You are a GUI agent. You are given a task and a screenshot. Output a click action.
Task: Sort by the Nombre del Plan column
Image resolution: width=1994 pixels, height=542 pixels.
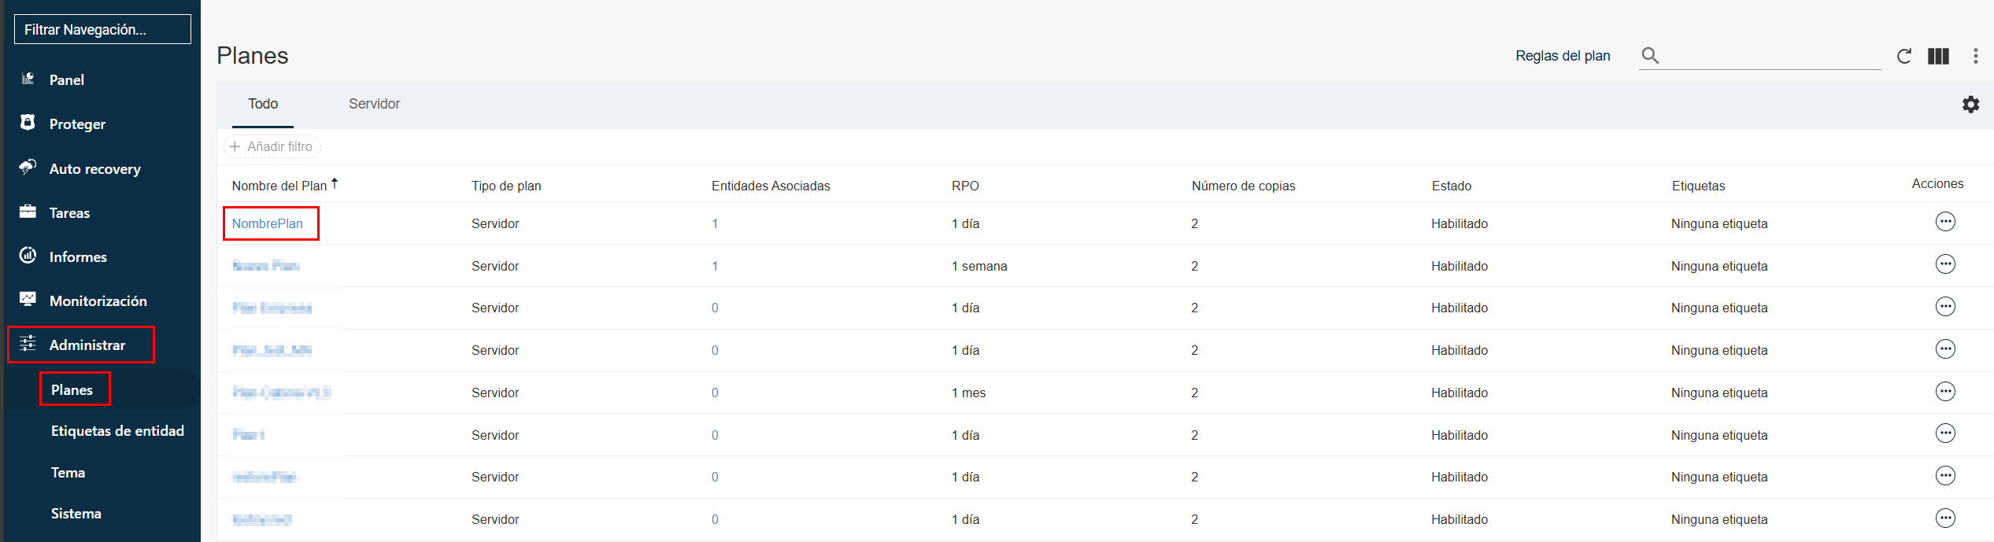279,186
